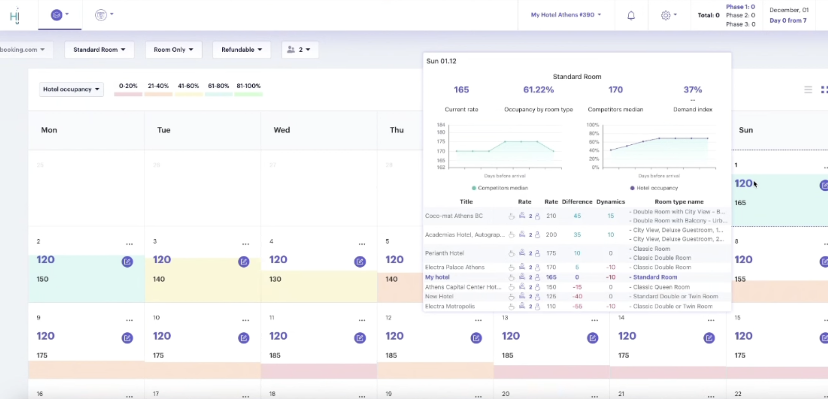This screenshot has width=828, height=399.
Task: Edit rate for Monday the 2nd
Action: [127, 262]
